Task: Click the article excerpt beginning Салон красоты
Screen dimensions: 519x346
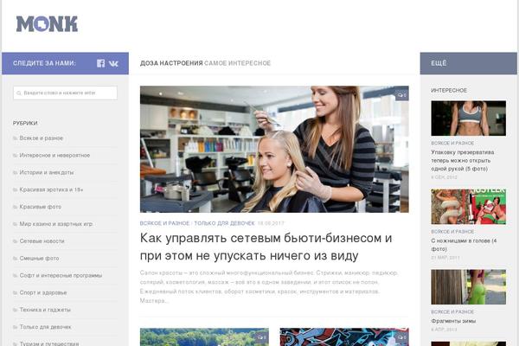Action: click(x=269, y=286)
